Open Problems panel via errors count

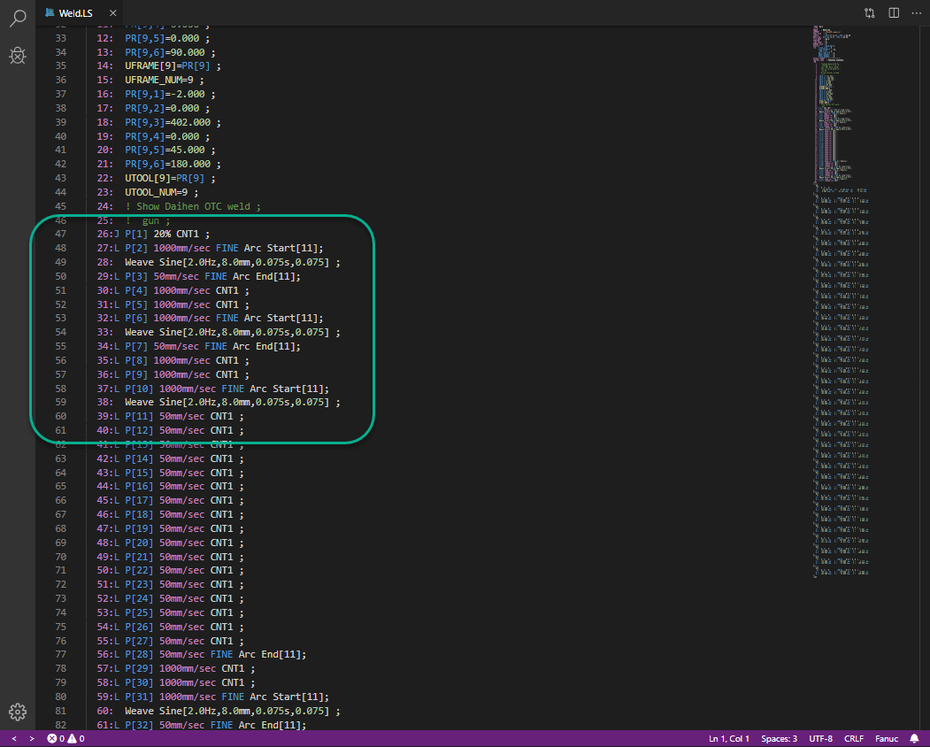57,738
